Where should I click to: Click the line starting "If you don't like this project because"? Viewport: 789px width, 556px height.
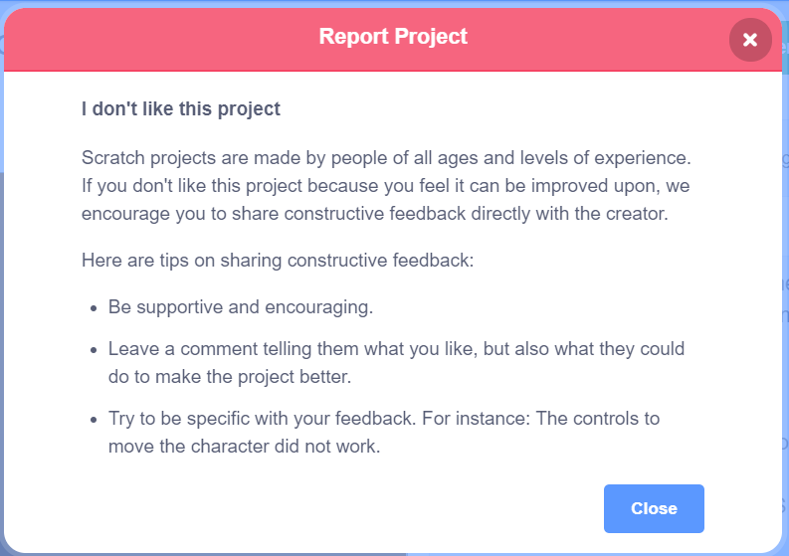(386, 185)
